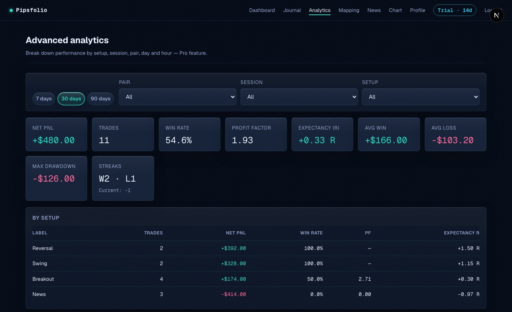The width and height of the screenshot is (512, 312).
Task: Click the Expectancy R column header
Action: pos(462,233)
